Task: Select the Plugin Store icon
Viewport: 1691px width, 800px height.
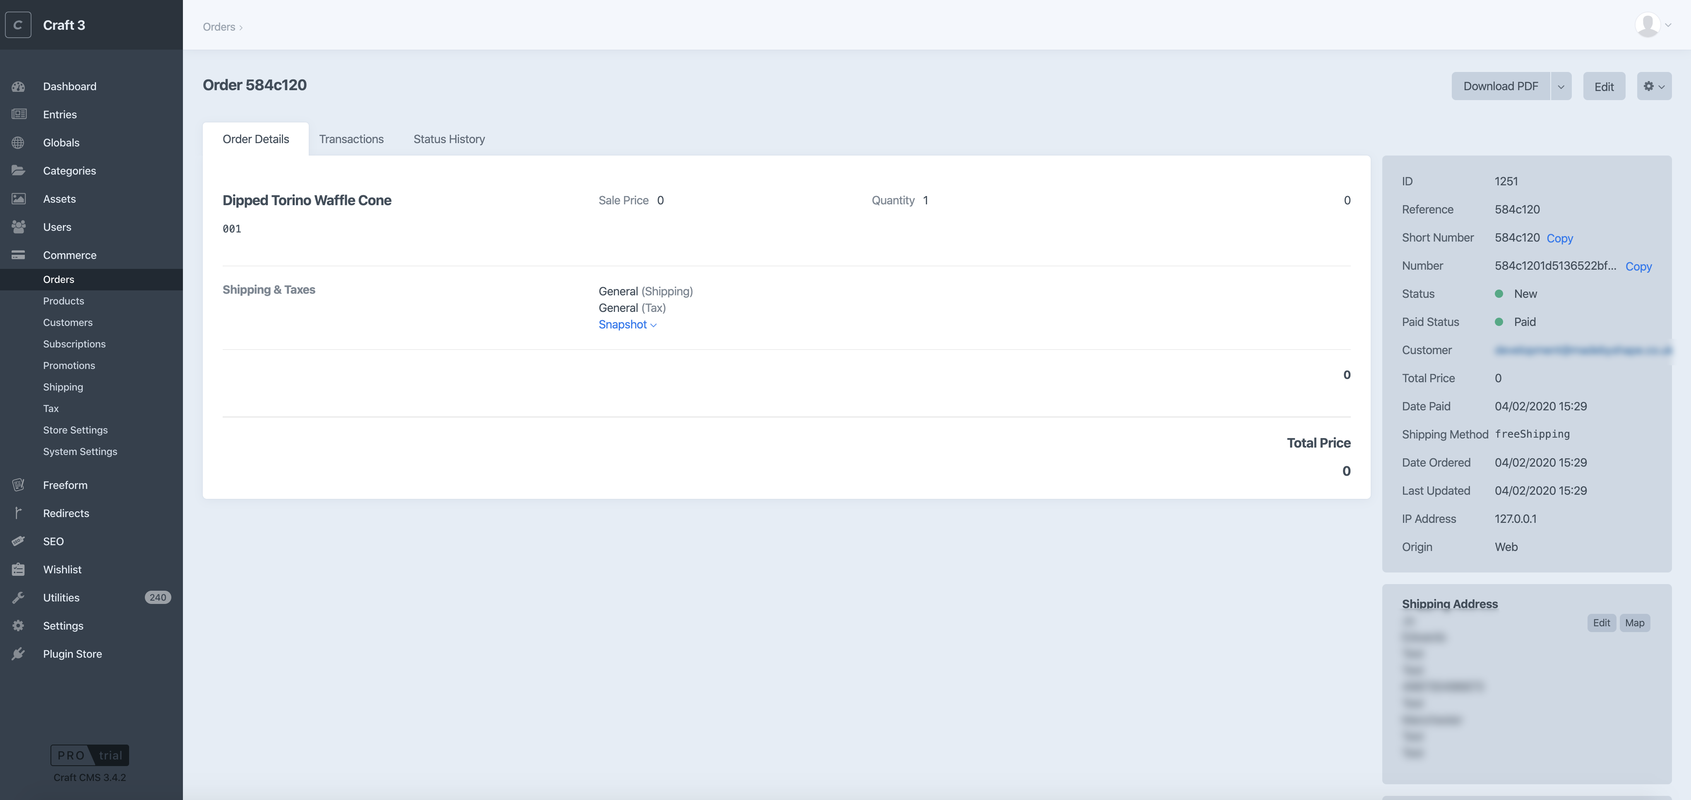Action: pos(18,653)
